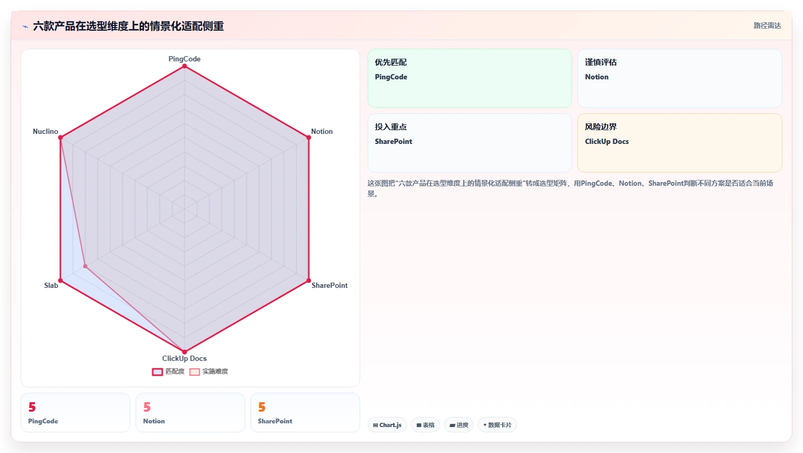Click the Notion score 5 stat card
This screenshot has height=453, width=803.
point(190,413)
